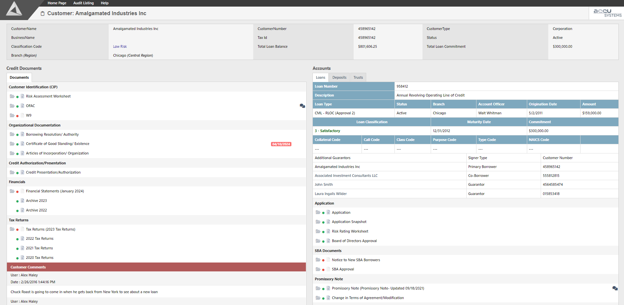
Task: Click the AccuSystems triangle logo at top left
Action: (14, 9)
